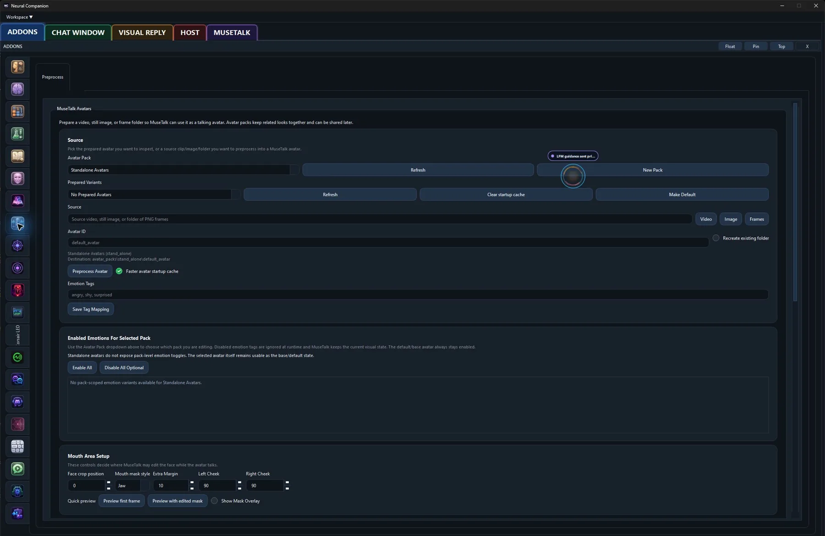
Task: Open the head-and-brain profile addon icon
Action: click(17, 67)
